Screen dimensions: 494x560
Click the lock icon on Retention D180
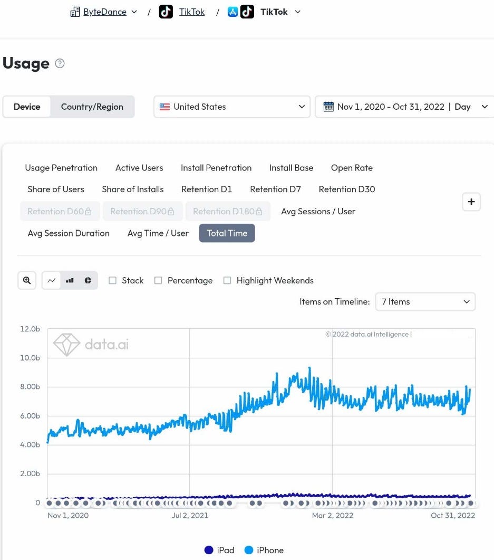click(259, 212)
